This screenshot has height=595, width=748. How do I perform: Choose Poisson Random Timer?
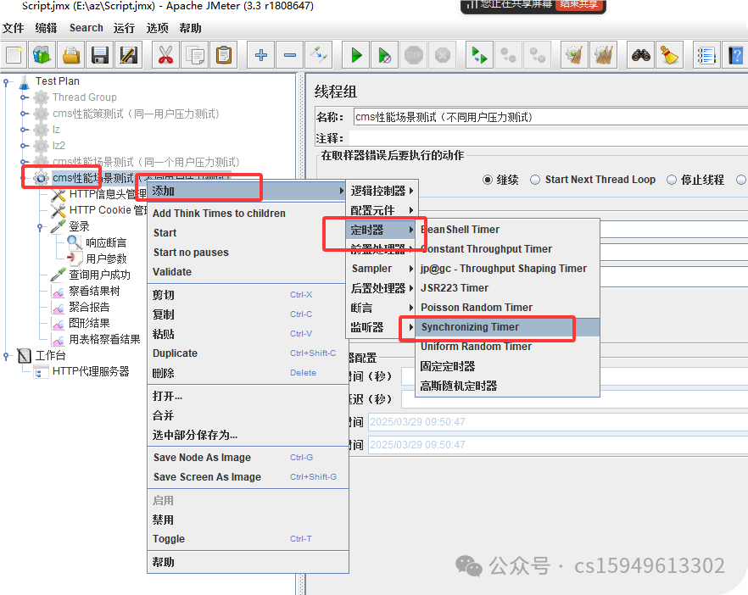click(x=507, y=308)
